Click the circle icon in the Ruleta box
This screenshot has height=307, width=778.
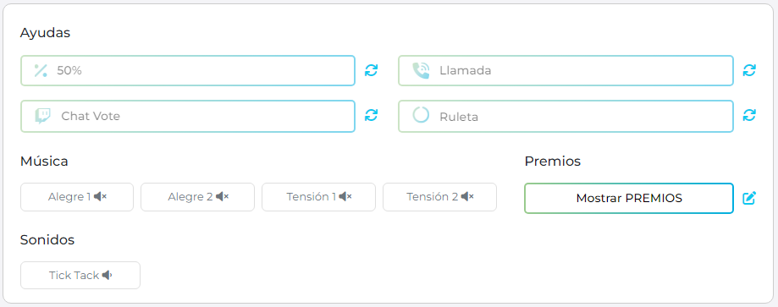(x=421, y=115)
